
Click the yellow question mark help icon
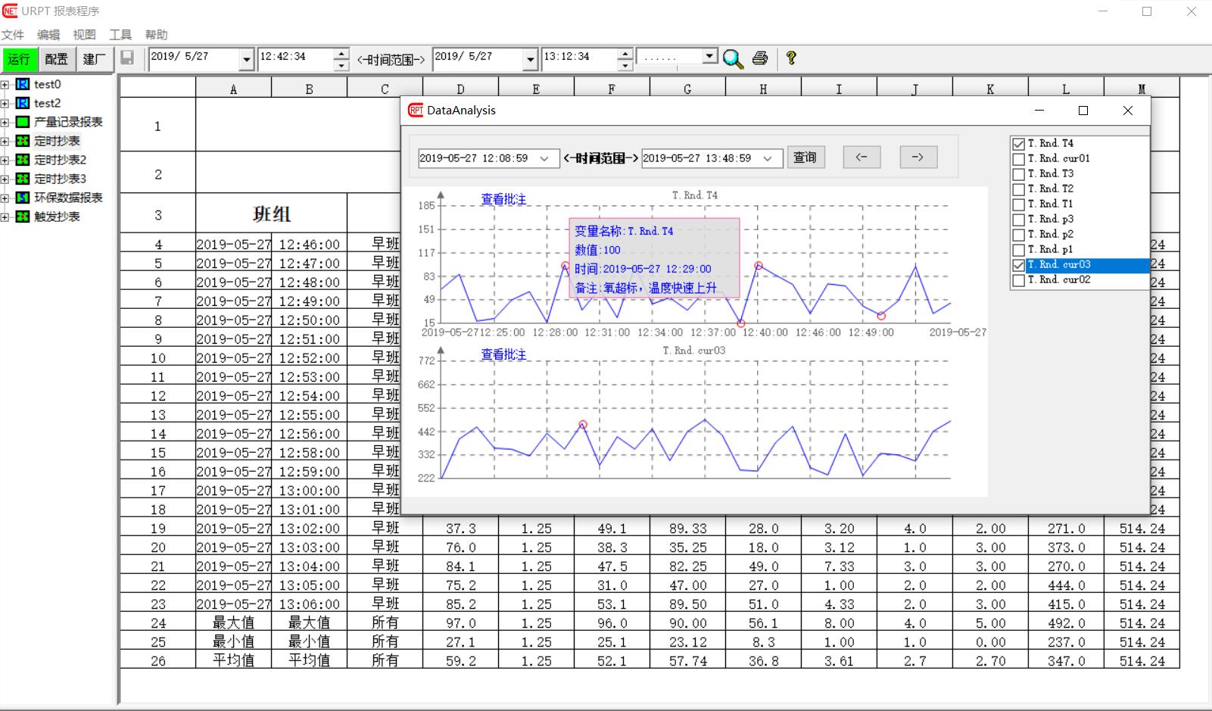[791, 58]
